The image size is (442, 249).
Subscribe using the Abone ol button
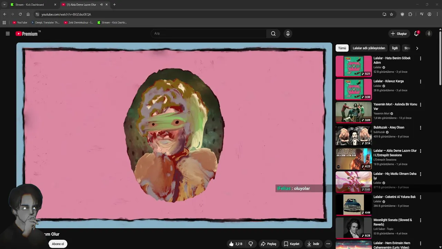(58, 244)
